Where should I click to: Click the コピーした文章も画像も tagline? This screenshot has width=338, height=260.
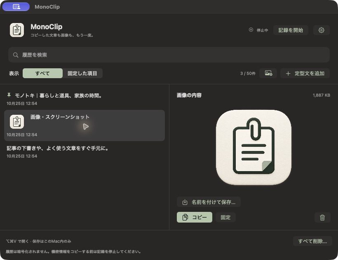tap(62, 35)
